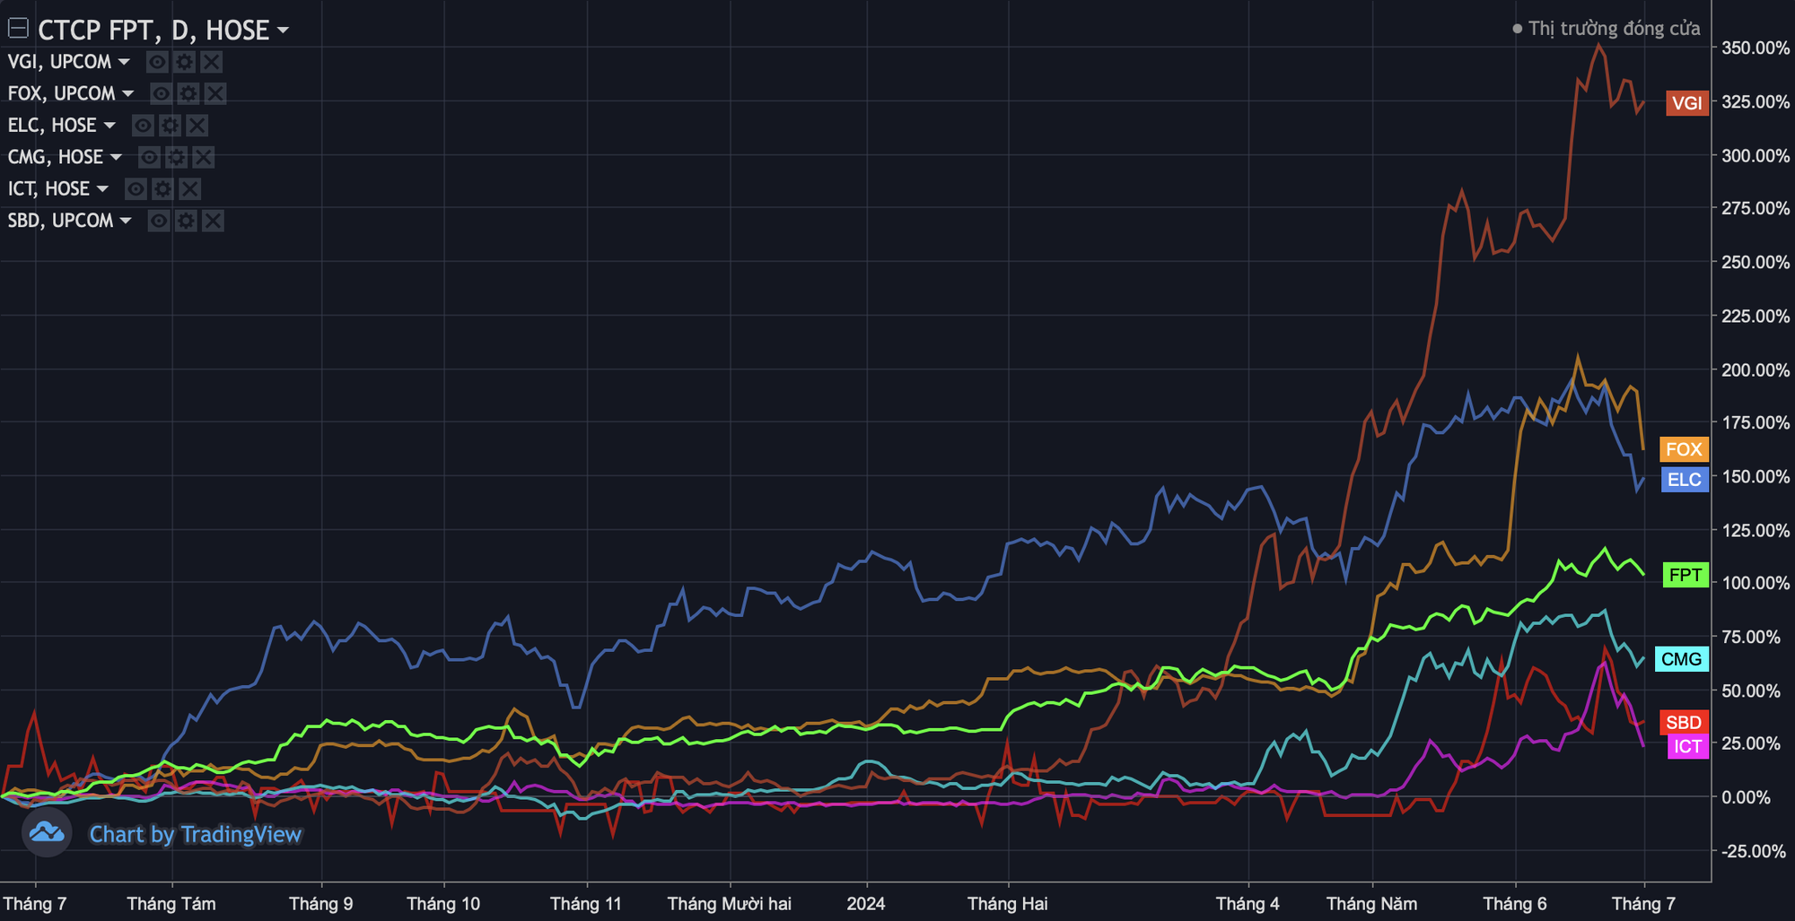Screen dimensions: 1795x921
Task: Expand ICT, HOSE series dropdown
Action: pos(102,189)
